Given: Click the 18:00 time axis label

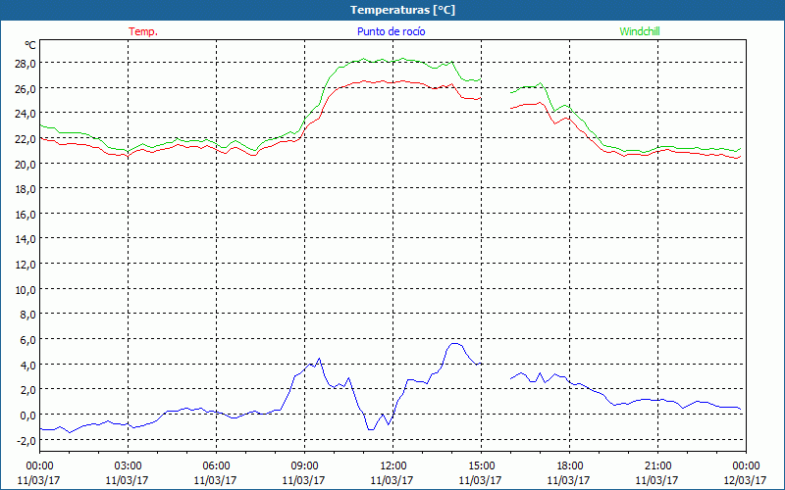Looking at the screenshot, I should click(x=570, y=466).
